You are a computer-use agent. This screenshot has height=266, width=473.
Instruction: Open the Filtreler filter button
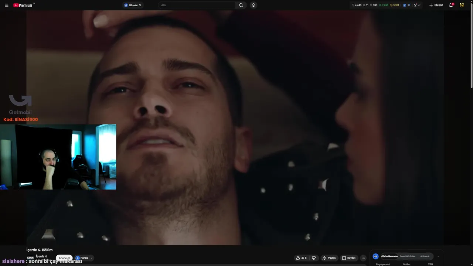[x=133, y=5]
